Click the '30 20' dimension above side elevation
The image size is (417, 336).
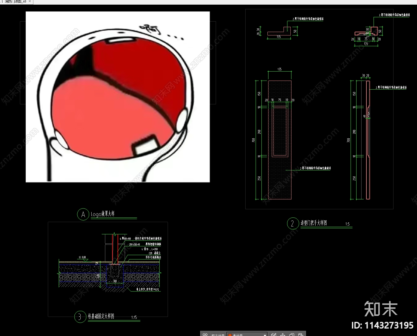click(x=366, y=75)
